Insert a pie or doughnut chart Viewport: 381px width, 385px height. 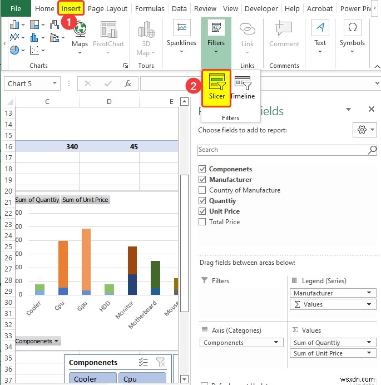tap(17, 50)
